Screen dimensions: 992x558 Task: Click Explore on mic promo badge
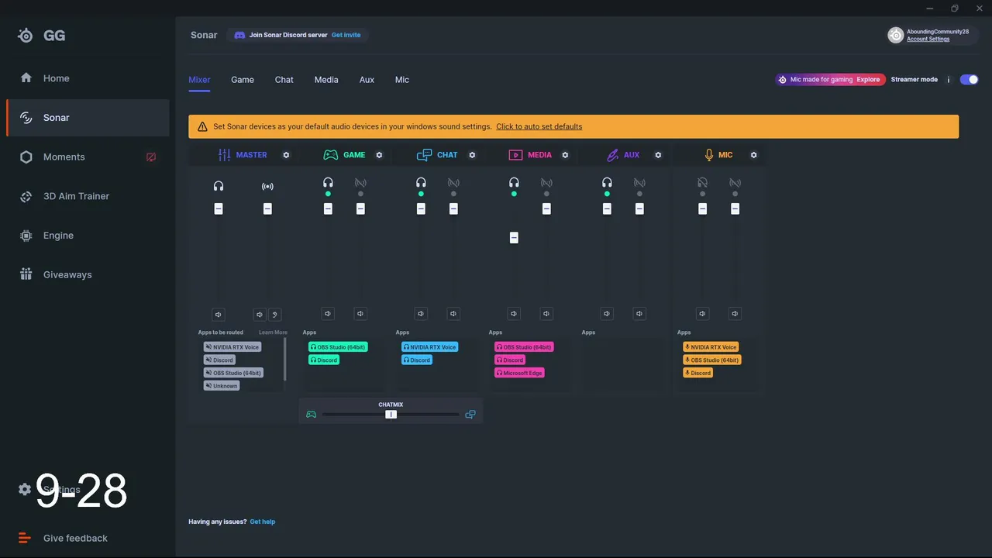(868, 80)
